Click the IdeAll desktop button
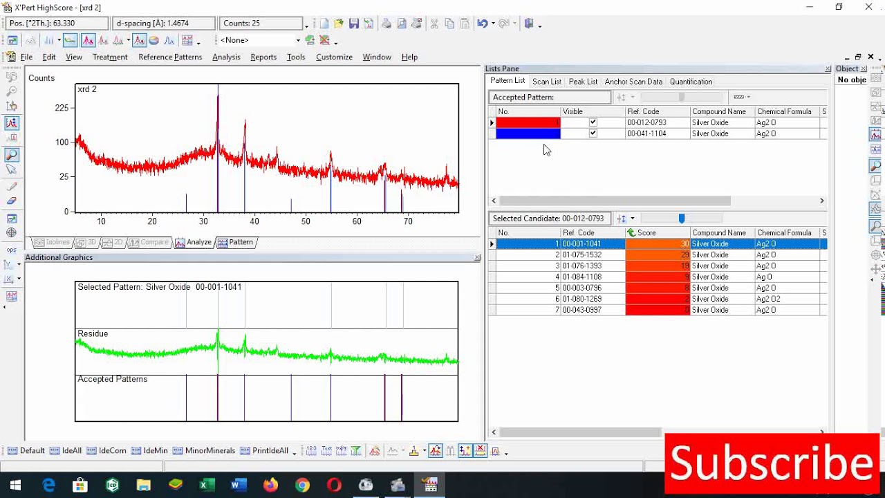The image size is (885, 498). pyautogui.click(x=66, y=451)
